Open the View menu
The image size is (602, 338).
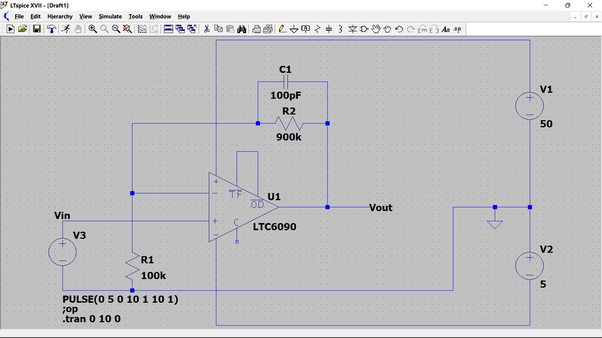click(85, 17)
